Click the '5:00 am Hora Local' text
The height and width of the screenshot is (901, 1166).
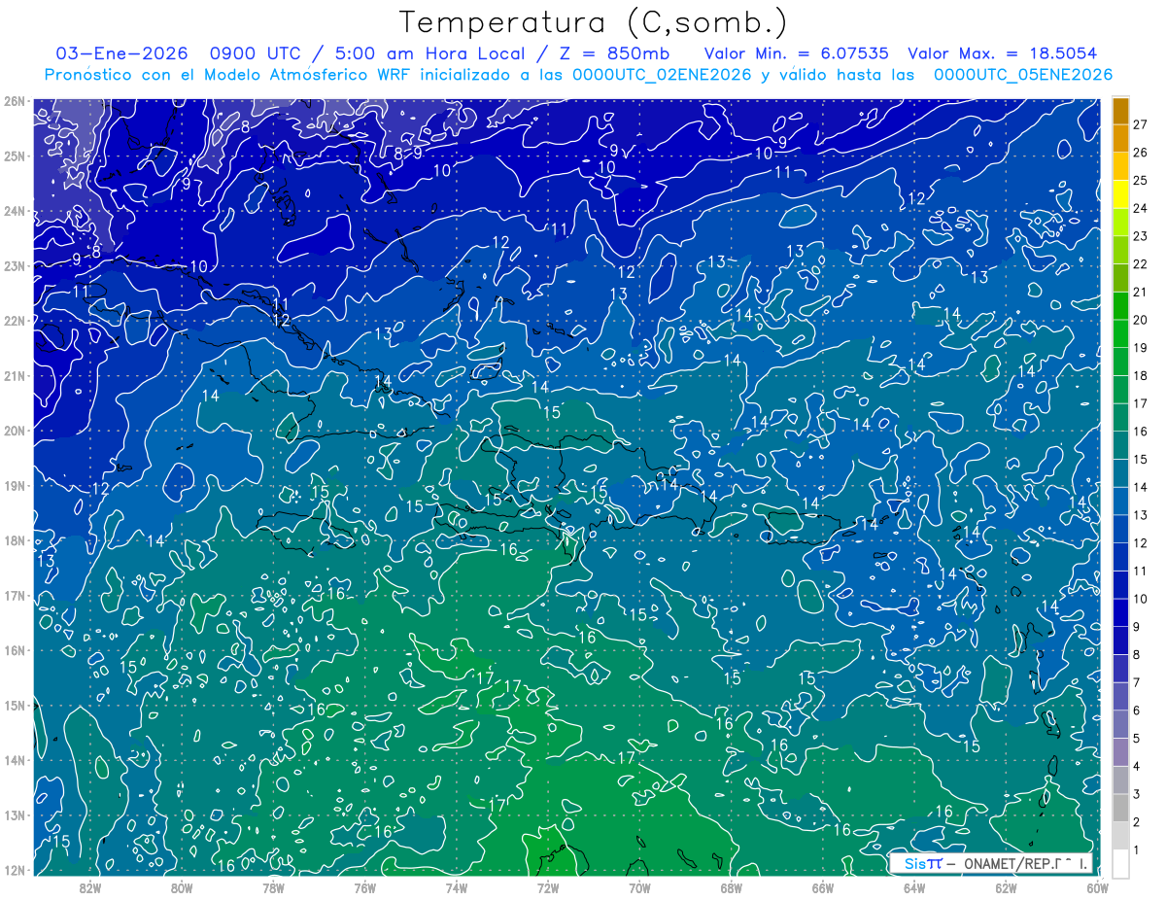(429, 53)
